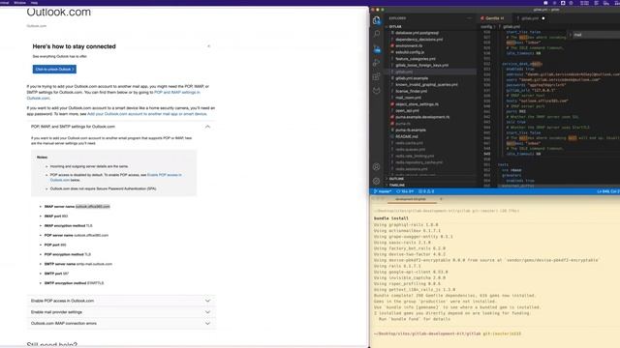Open Explorer more actions ellipsis
The height and width of the screenshot is (348, 620).
pyautogui.click(x=469, y=18)
